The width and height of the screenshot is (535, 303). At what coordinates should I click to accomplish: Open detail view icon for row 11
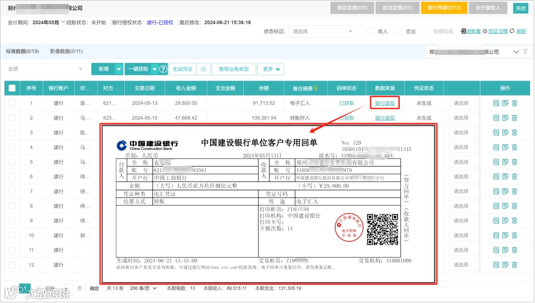tap(496, 250)
